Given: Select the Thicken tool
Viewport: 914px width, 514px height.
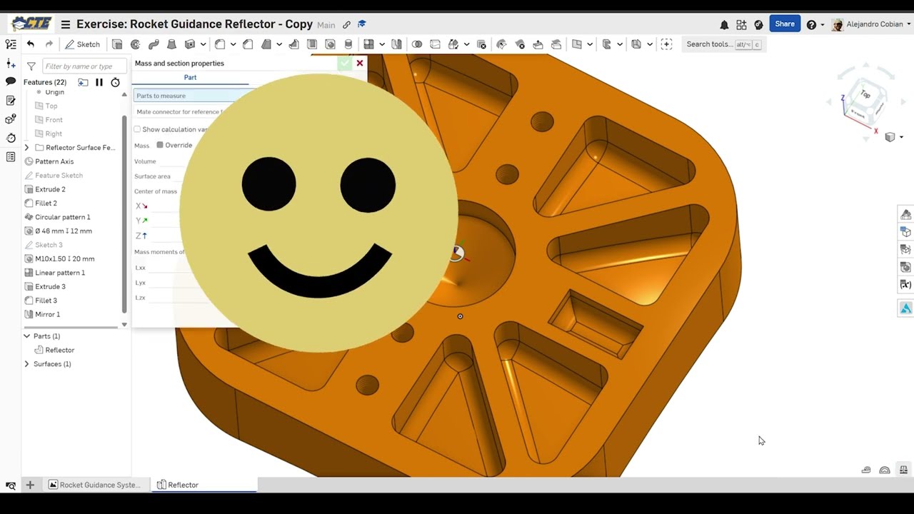Looking at the screenshot, I should 190,44.
